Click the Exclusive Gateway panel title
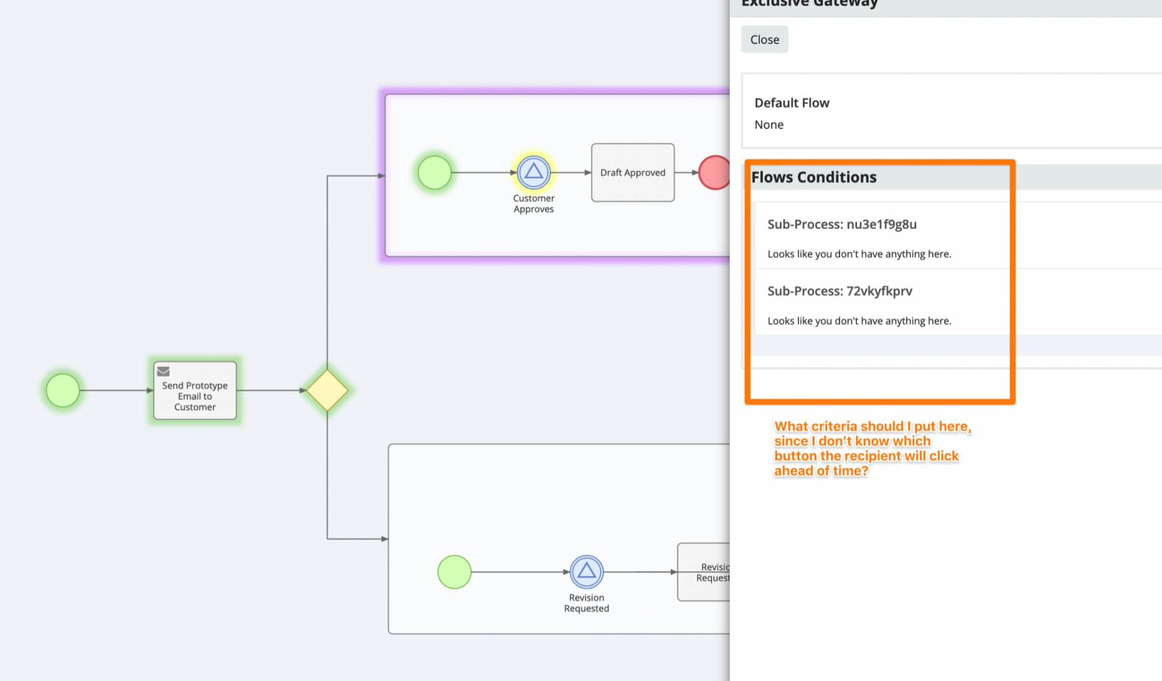1162x681 pixels. pos(809,4)
